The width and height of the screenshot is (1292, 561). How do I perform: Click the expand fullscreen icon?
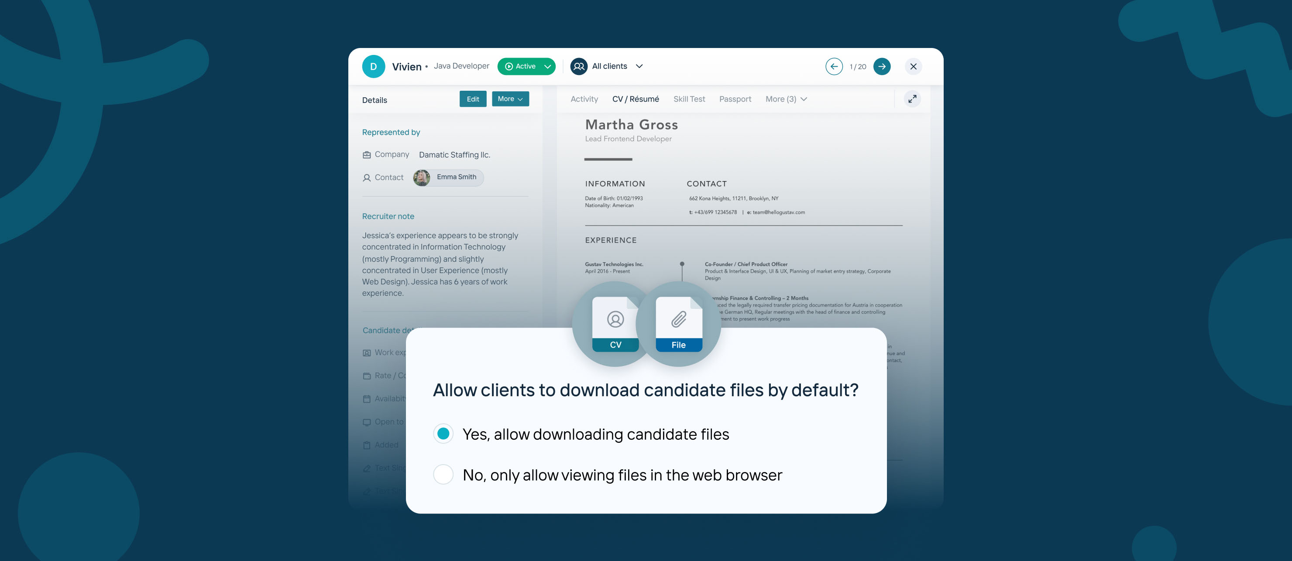click(912, 99)
